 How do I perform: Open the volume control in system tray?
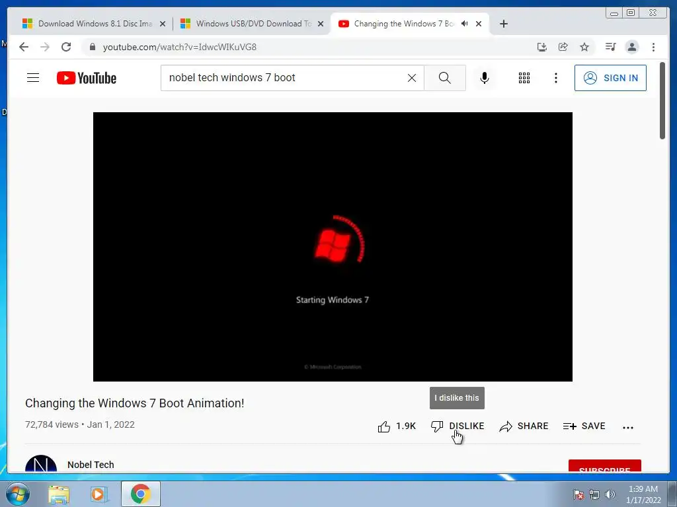[610, 494]
